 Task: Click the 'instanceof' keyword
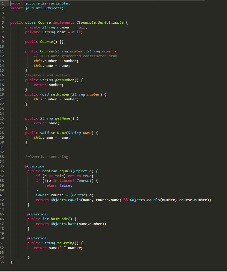(64, 181)
